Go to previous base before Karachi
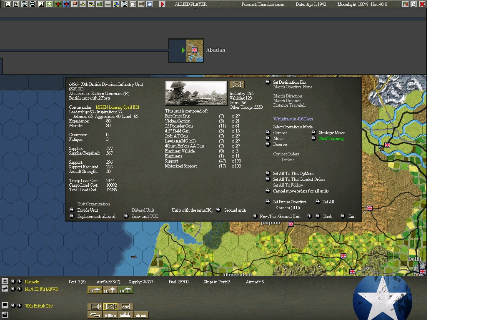Screen dimensions: 496x320 13,281
